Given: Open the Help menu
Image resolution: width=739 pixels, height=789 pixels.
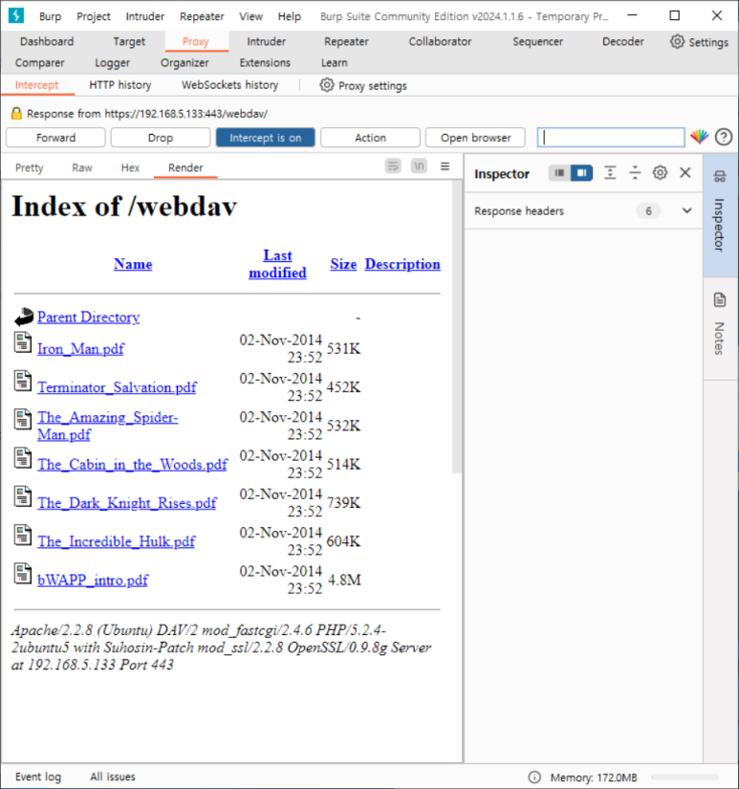Looking at the screenshot, I should click(x=290, y=16).
